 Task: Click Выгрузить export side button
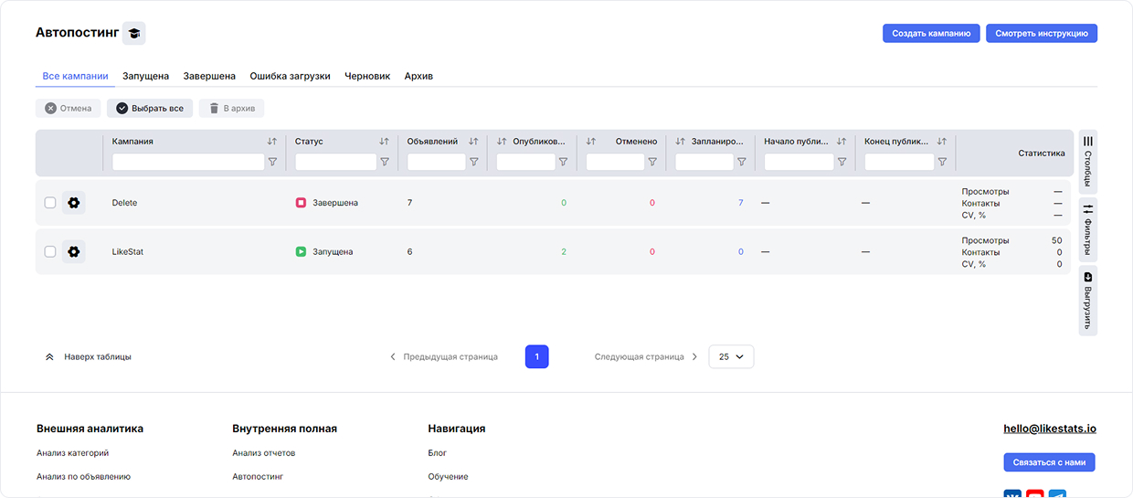1087,301
